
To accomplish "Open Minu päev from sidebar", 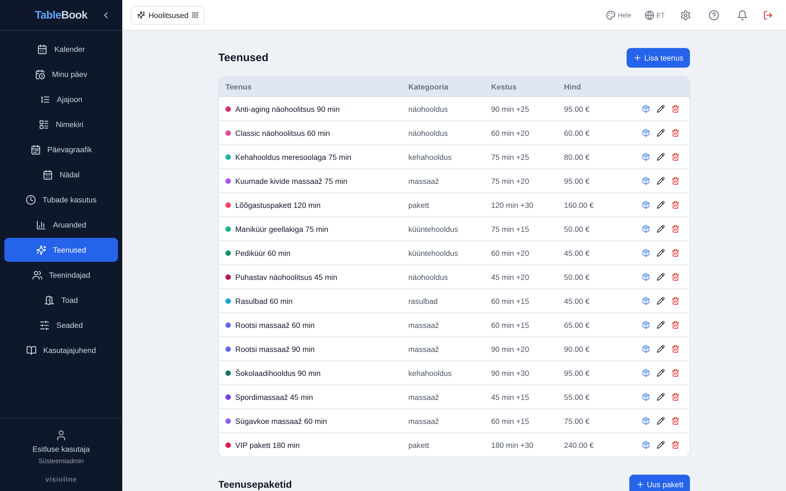I will coord(61,74).
